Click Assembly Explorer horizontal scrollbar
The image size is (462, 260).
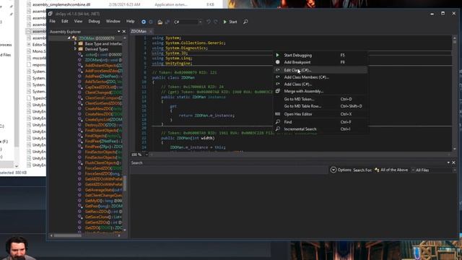(x=67, y=235)
